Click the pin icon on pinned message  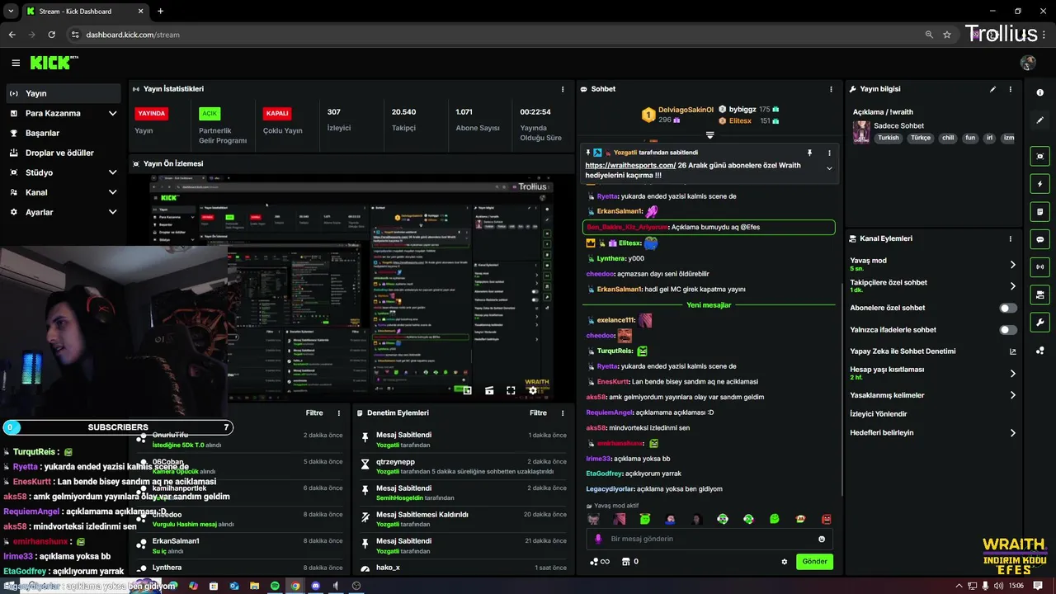click(x=809, y=153)
